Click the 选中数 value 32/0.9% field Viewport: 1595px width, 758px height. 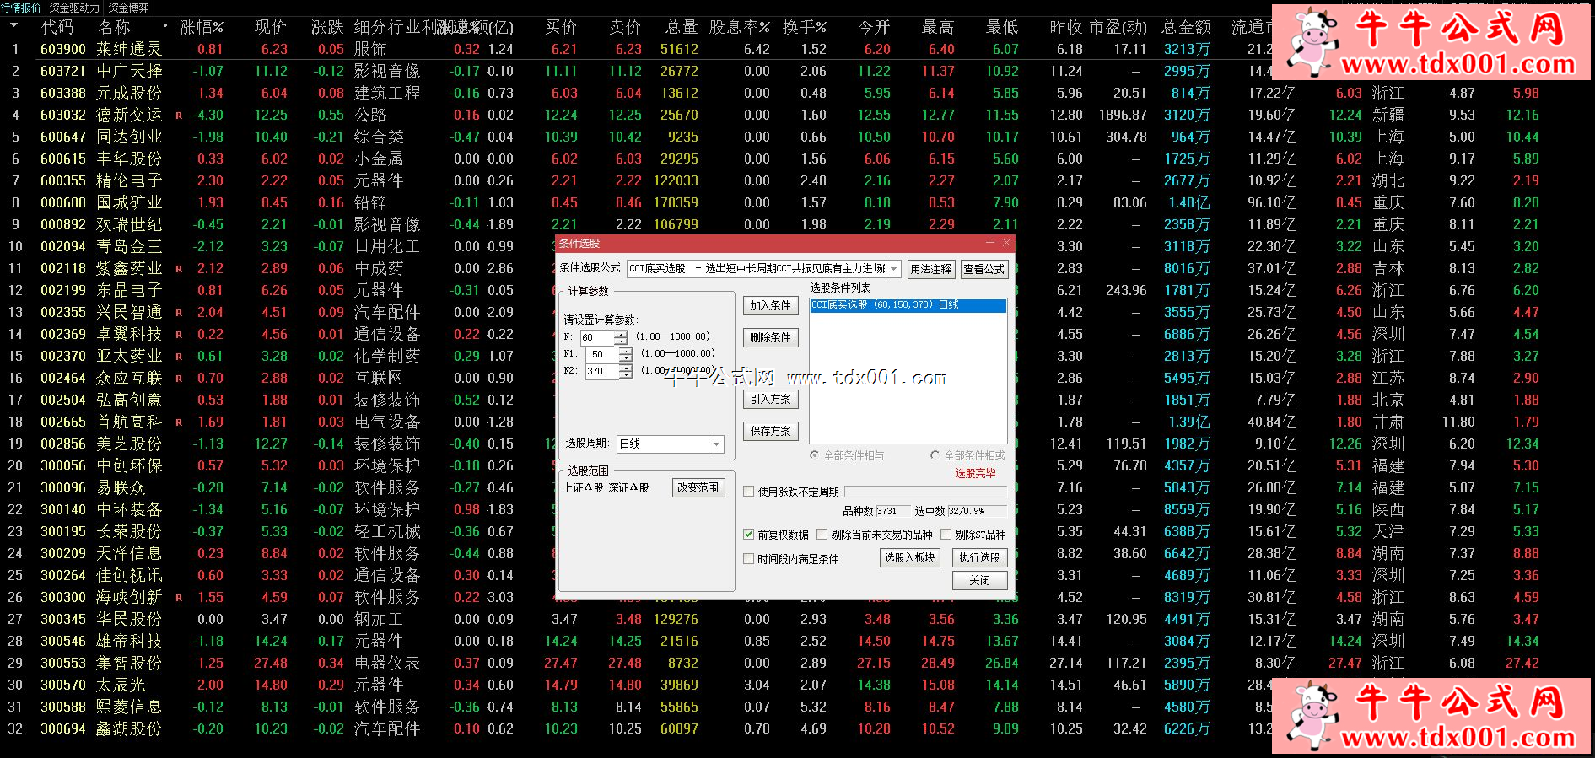(977, 511)
